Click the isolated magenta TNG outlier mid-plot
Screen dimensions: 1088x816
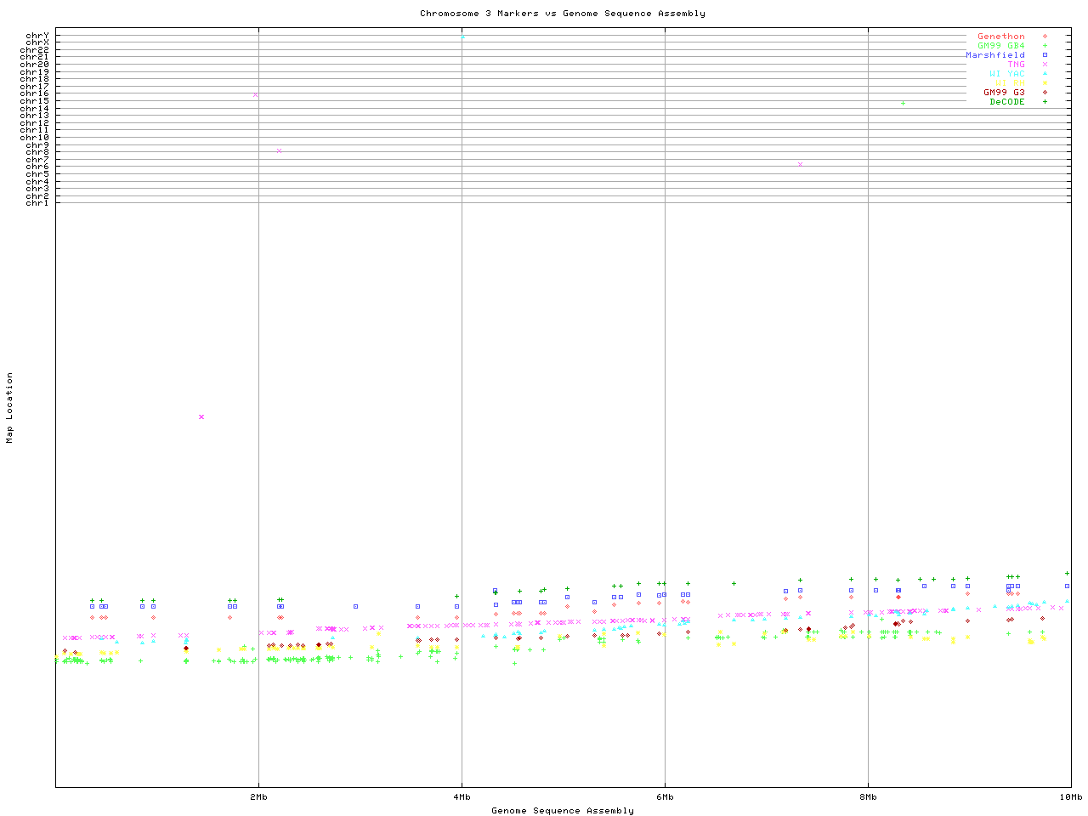[x=201, y=416]
